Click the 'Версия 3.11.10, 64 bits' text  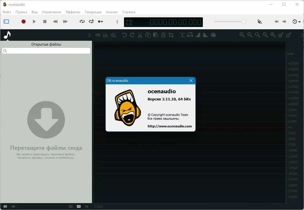[169, 99]
